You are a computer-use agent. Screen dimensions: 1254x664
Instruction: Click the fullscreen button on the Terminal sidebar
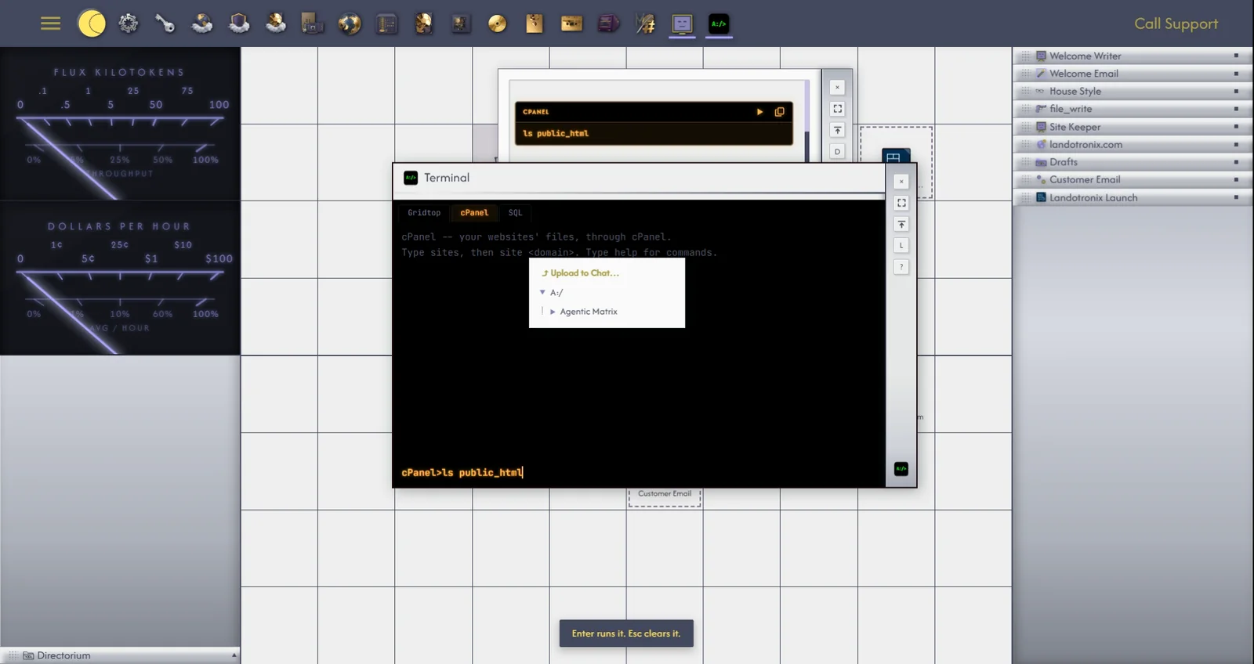pyautogui.click(x=901, y=203)
